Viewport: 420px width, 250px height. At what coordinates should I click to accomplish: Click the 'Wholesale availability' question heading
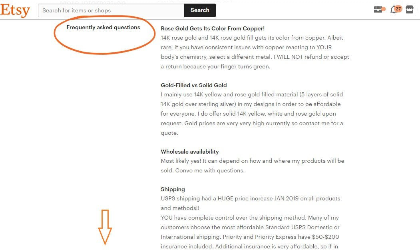[190, 152]
